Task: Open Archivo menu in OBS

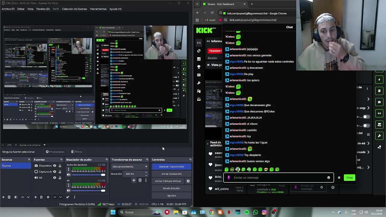Action: click(x=8, y=9)
